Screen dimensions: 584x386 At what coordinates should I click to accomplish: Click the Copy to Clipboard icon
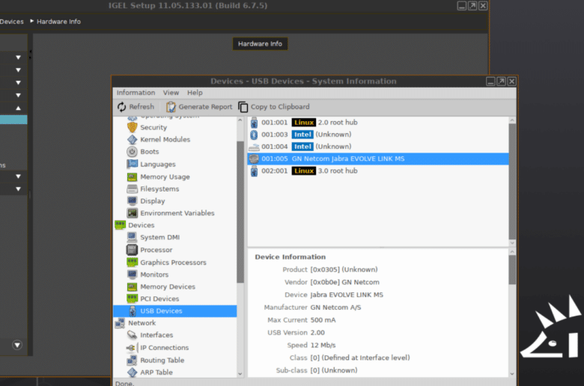[243, 107]
